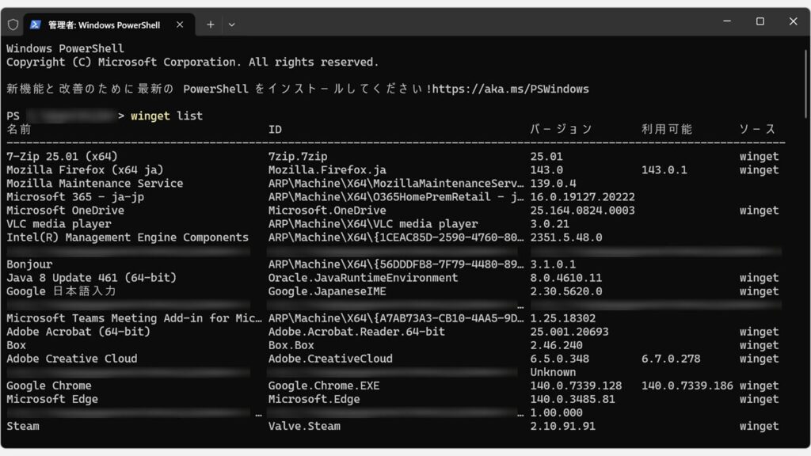Click the 名前 column header
This screenshot has width=811, height=456.
[x=19, y=129]
